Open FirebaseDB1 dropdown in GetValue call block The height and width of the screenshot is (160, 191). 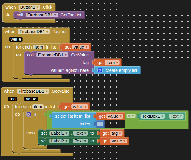click(x=66, y=55)
